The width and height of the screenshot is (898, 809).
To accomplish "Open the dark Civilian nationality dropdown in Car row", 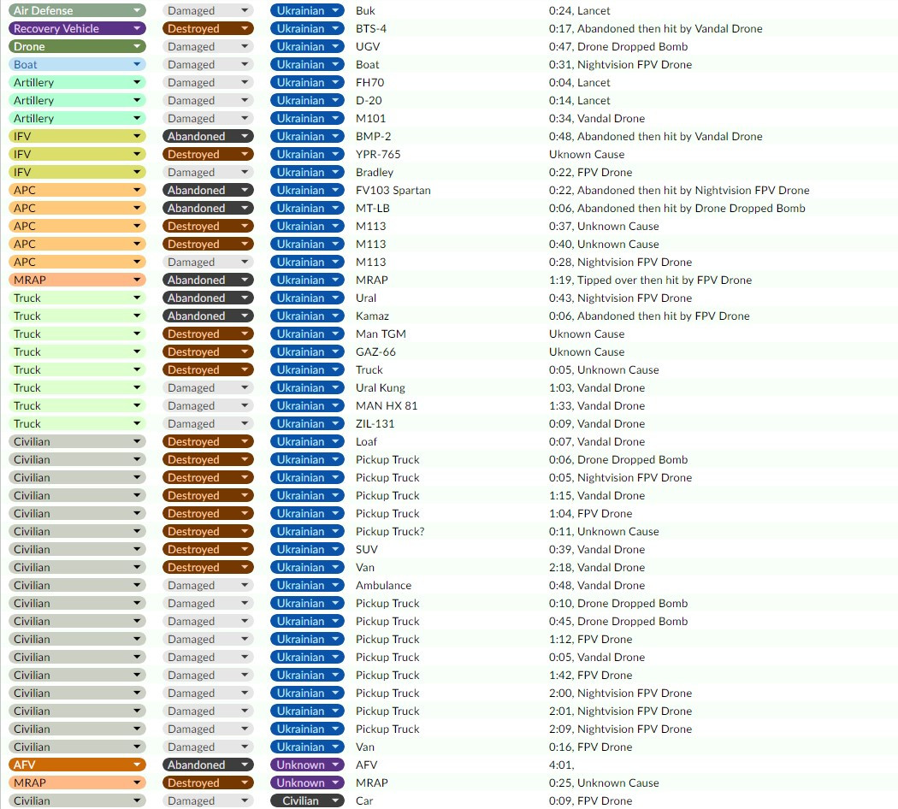I will click(x=308, y=800).
